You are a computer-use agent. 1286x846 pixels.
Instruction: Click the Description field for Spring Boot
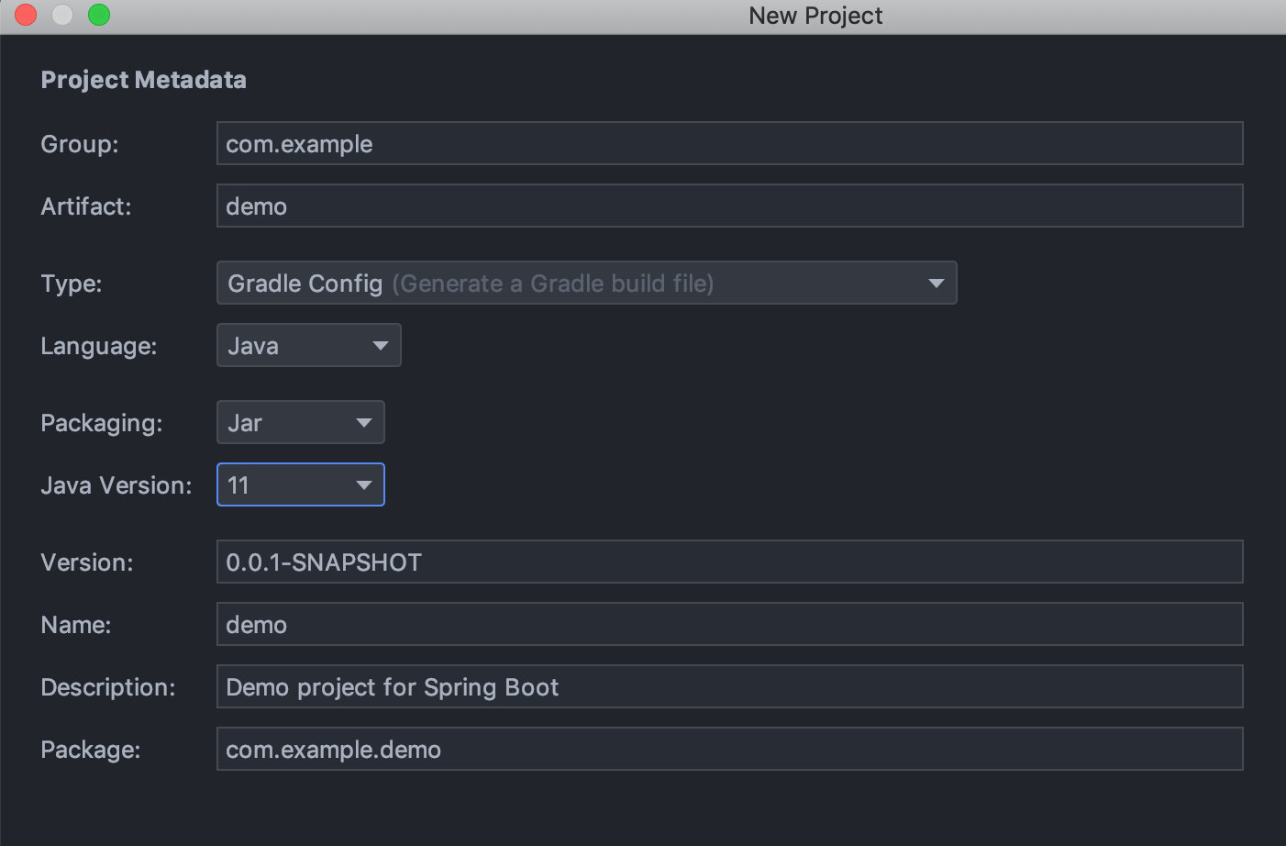click(x=729, y=687)
